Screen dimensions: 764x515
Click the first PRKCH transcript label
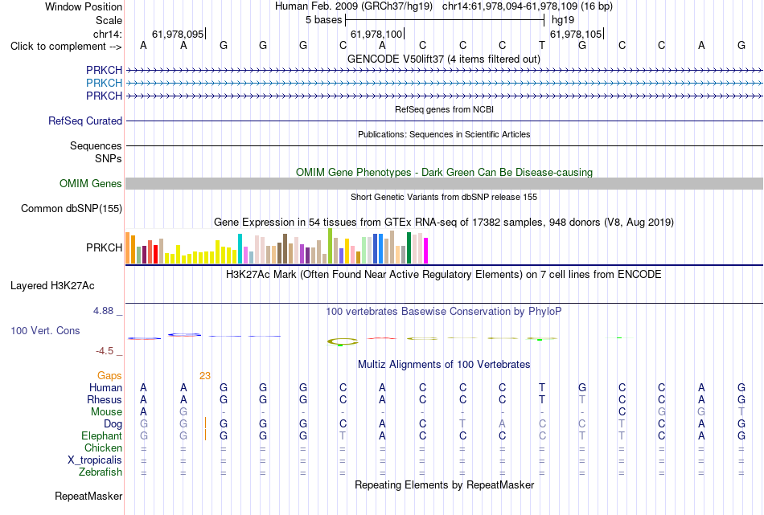point(105,70)
